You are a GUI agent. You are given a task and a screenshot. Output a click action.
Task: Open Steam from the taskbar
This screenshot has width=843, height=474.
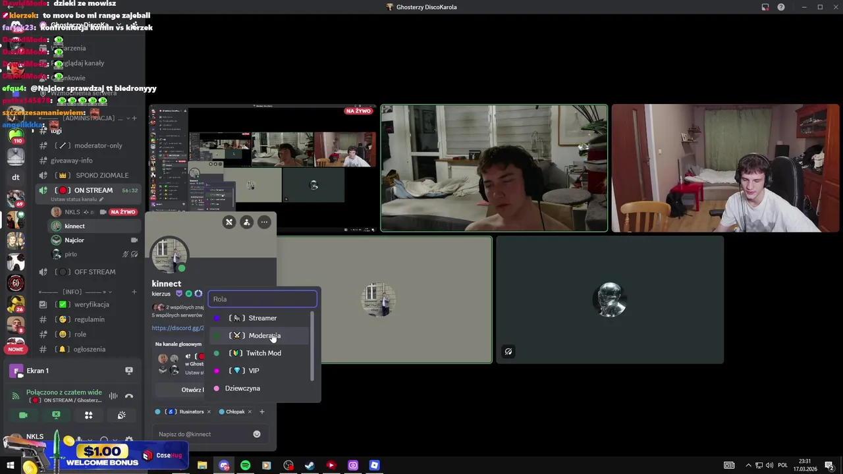pos(310,465)
